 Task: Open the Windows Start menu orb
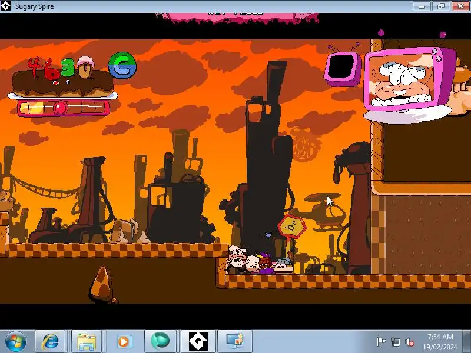click(x=15, y=342)
